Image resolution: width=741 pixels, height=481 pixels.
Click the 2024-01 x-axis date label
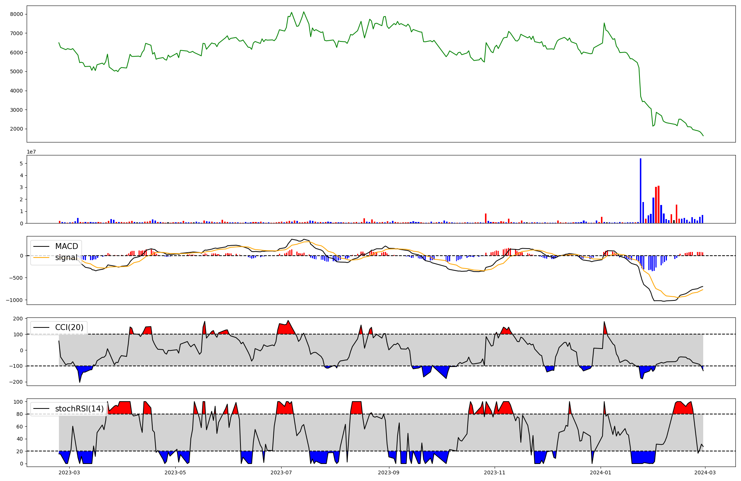(x=600, y=472)
